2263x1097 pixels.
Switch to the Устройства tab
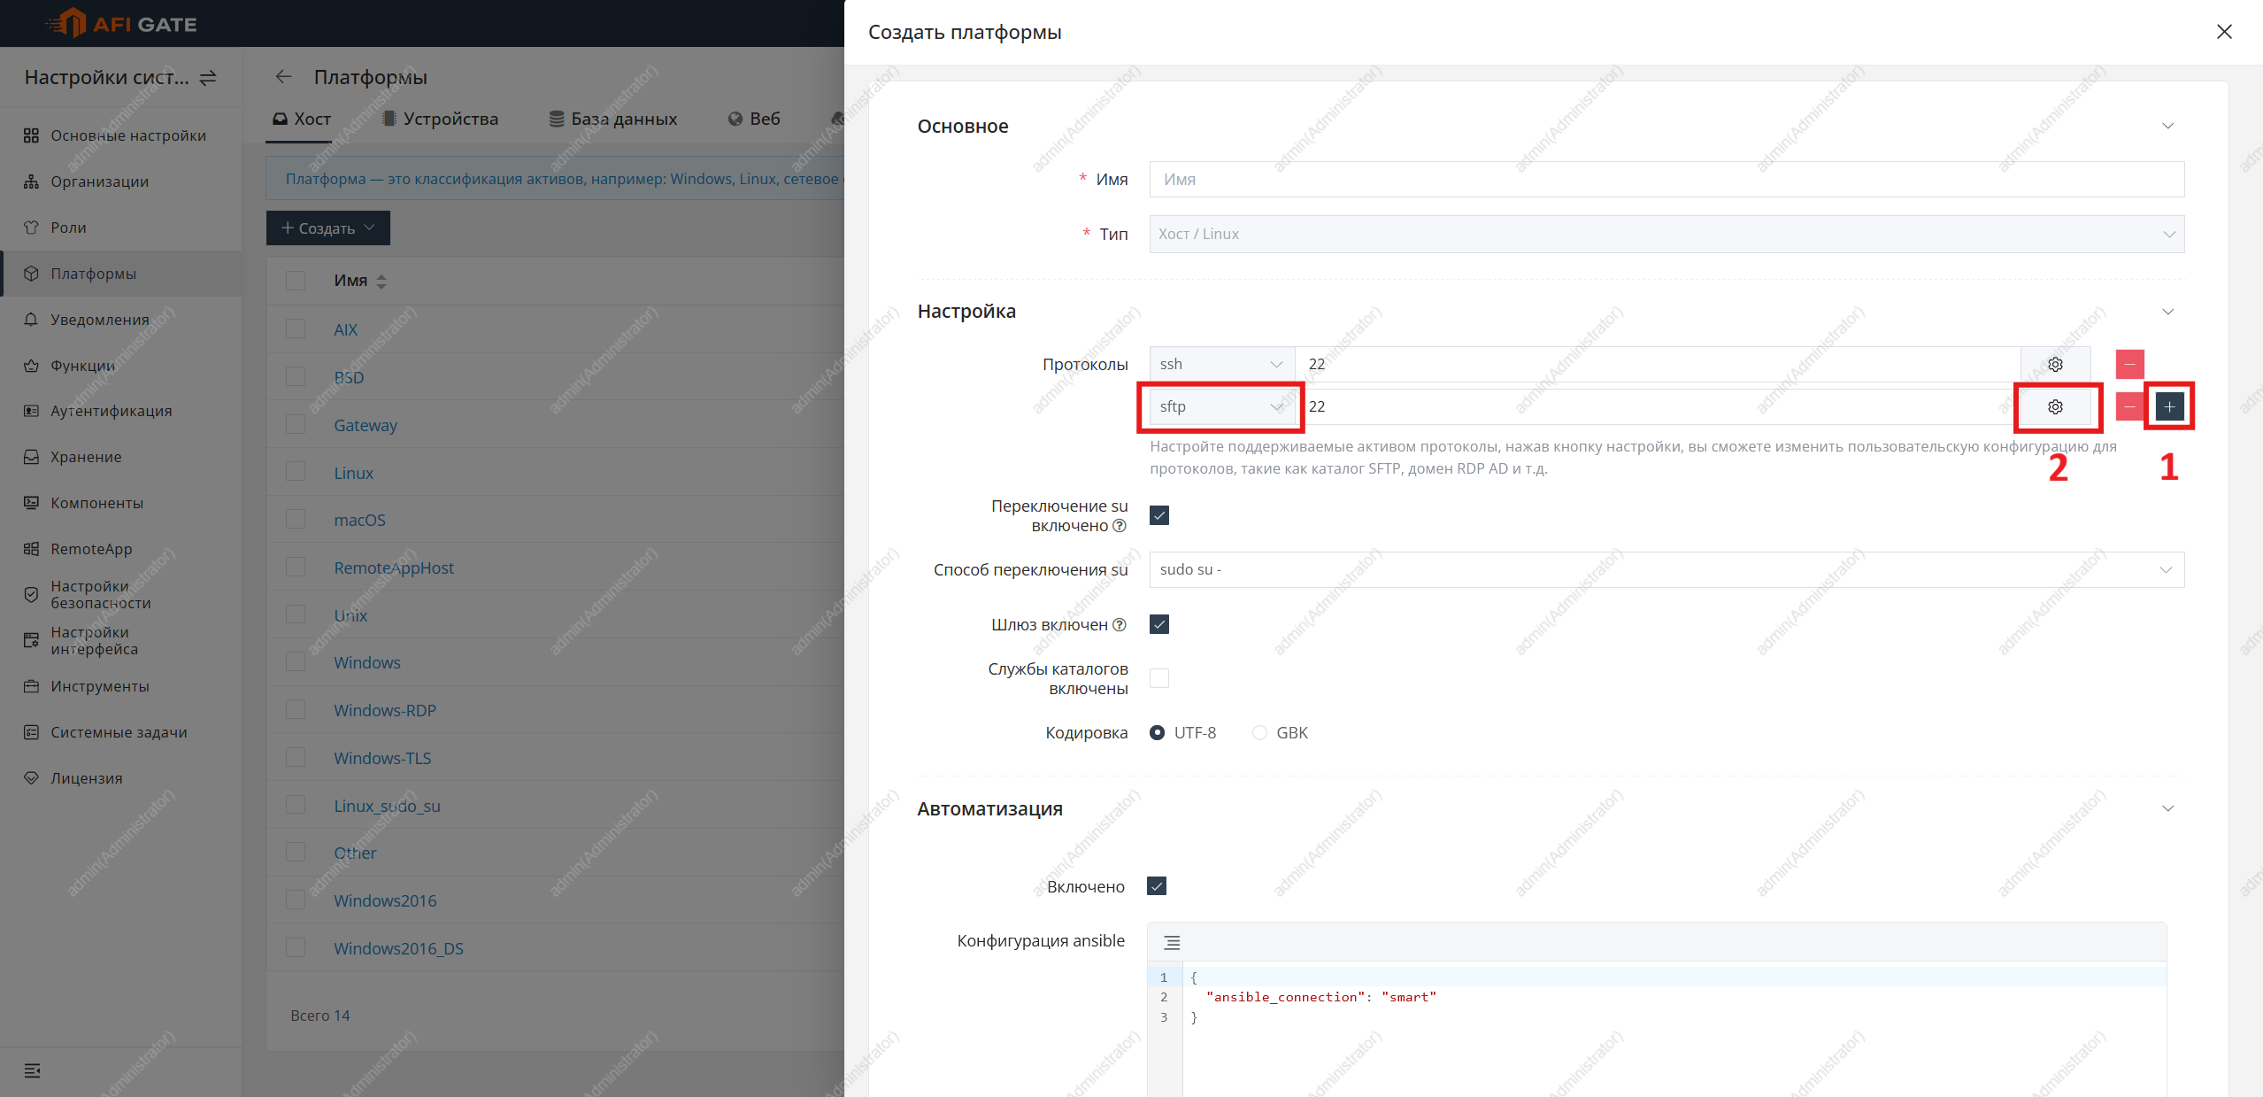[440, 119]
